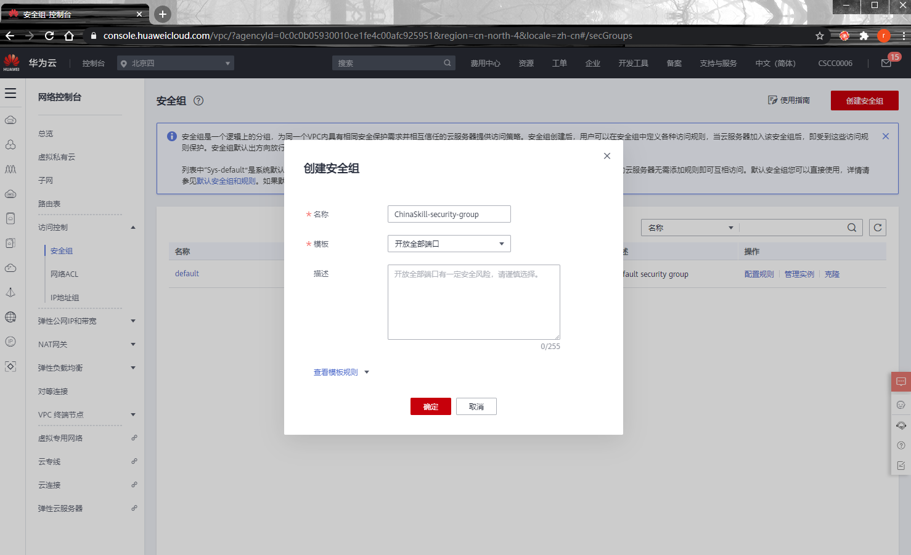The height and width of the screenshot is (555, 911).
Task: Open 网络ACL in sidebar
Action: pyautogui.click(x=64, y=274)
